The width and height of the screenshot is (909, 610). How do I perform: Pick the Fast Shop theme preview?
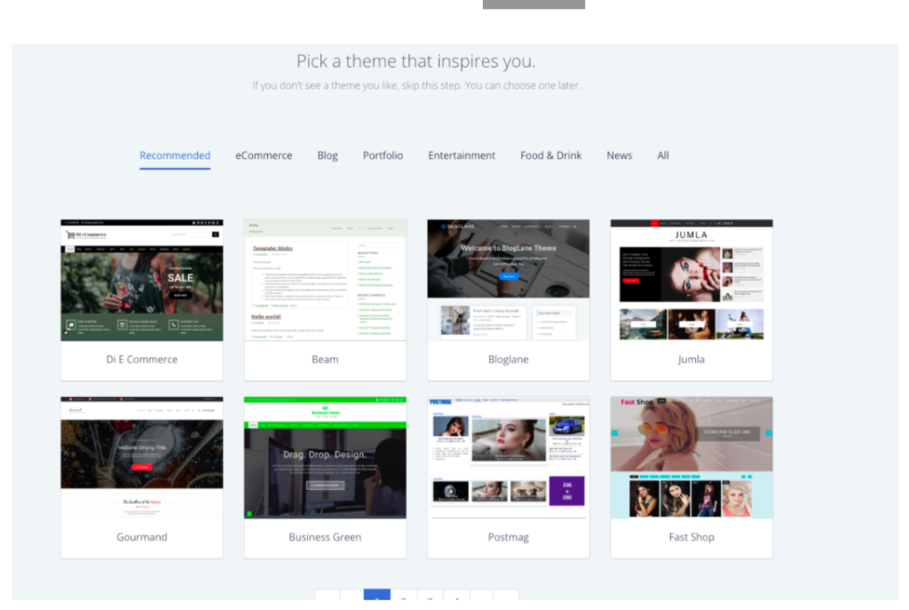pyautogui.click(x=692, y=457)
